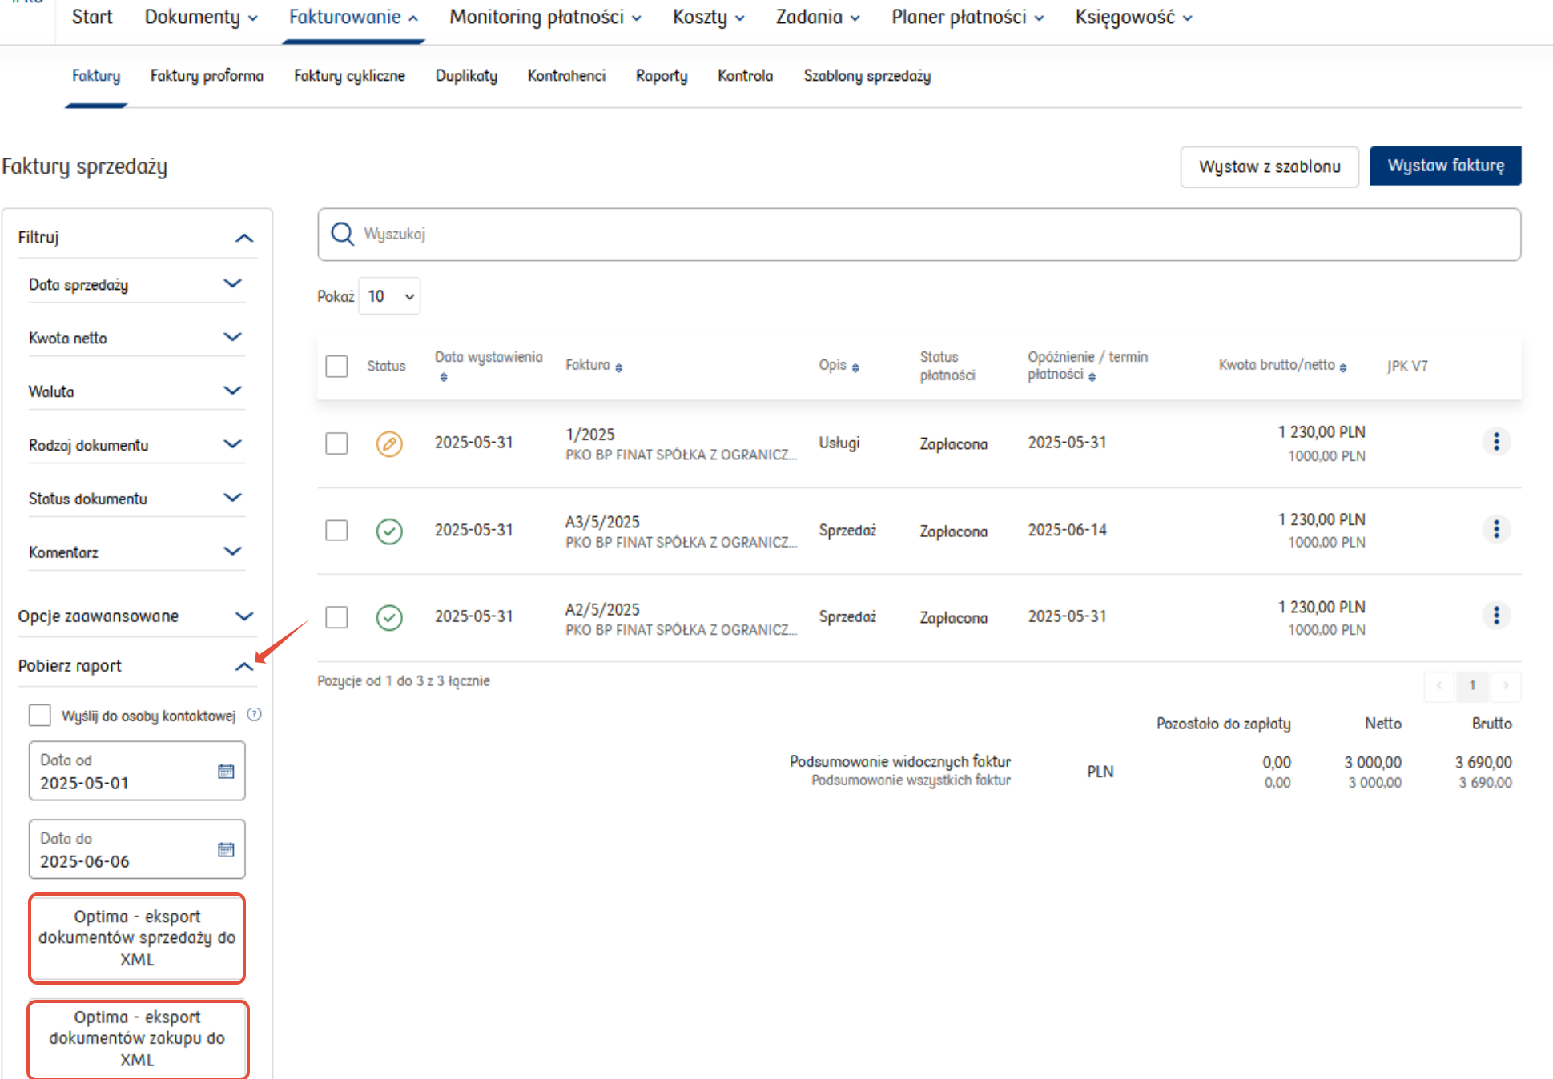Viewport: 1553px width, 1079px height.
Task: Click the green checkmark status icon for A3/5/2025
Action: pos(389,531)
